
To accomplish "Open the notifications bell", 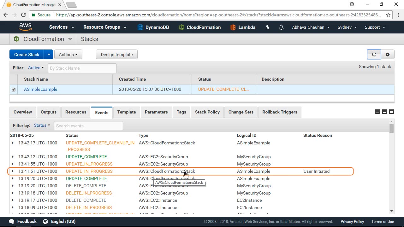I will [281, 27].
